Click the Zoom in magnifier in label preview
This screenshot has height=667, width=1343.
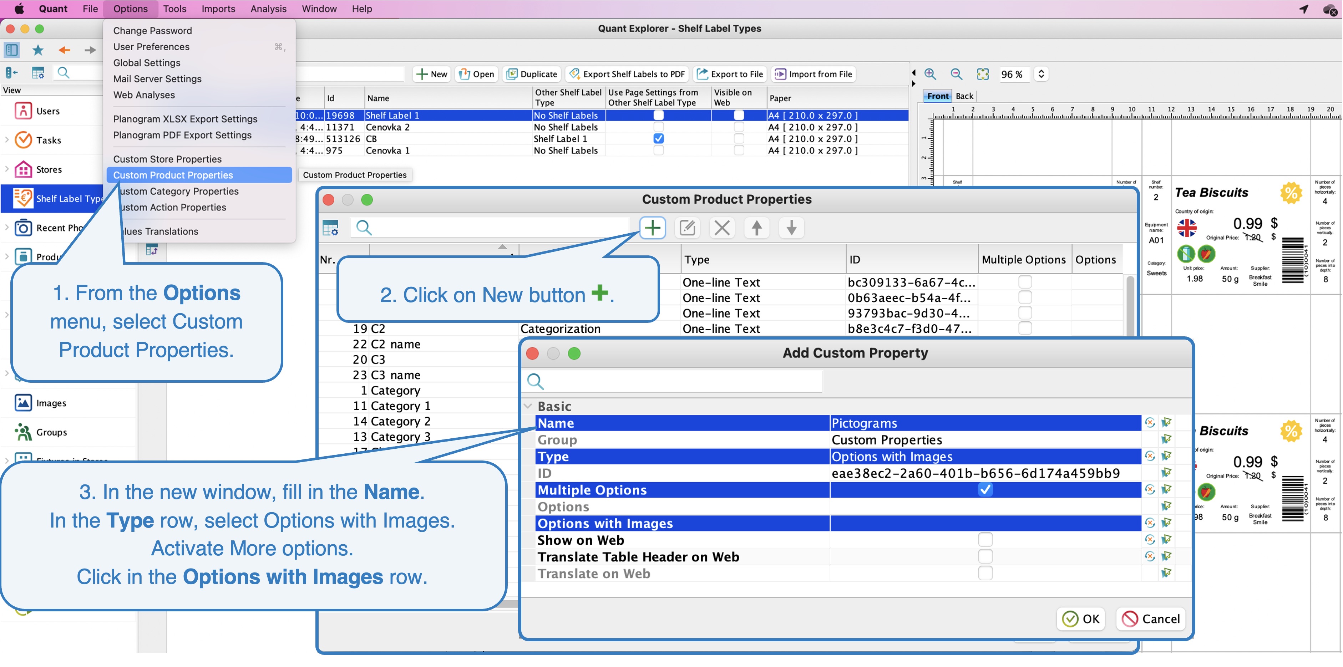pos(930,74)
